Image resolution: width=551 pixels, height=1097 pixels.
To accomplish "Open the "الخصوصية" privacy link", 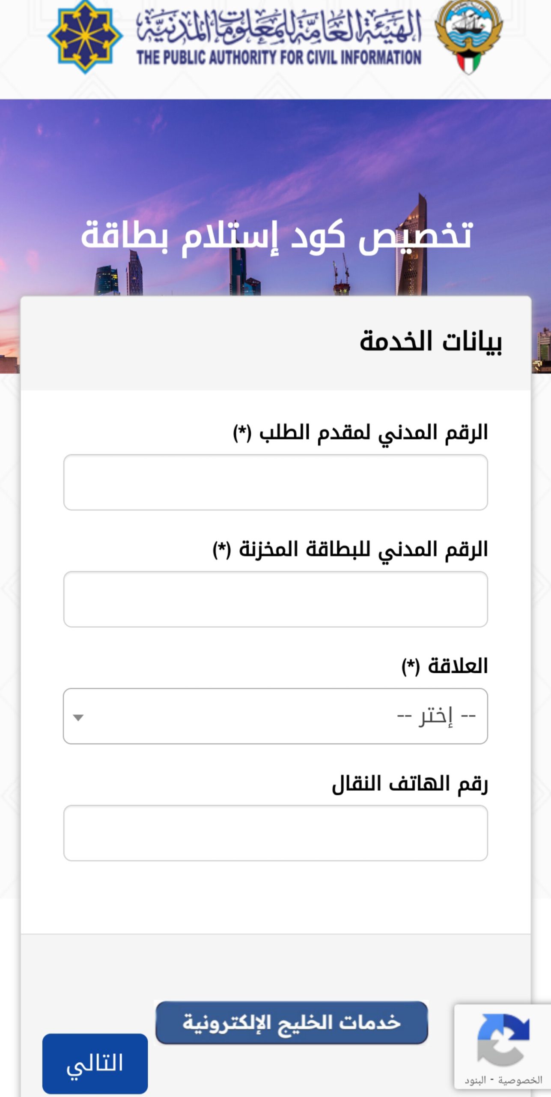I will [520, 1080].
